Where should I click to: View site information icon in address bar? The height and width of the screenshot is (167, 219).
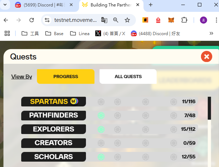coord(47,20)
